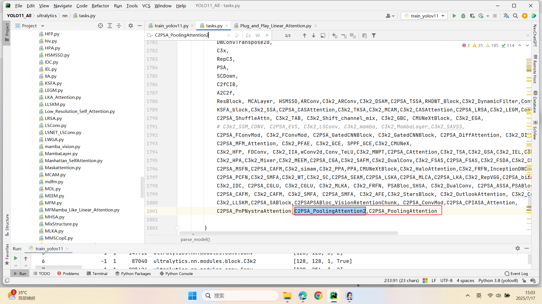Click the Windows taskbar search box
This screenshot has width=542, height=304.
pyautogui.click(x=240, y=296)
